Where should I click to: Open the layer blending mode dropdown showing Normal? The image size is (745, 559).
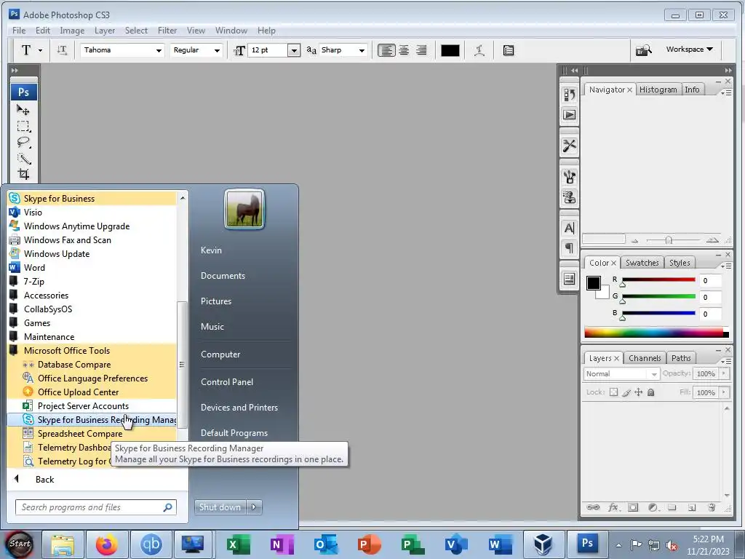tap(621, 374)
